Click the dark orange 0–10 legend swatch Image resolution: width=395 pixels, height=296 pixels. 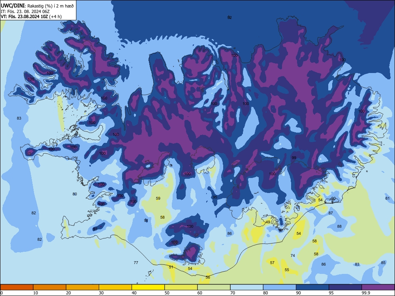click(x=17, y=287)
